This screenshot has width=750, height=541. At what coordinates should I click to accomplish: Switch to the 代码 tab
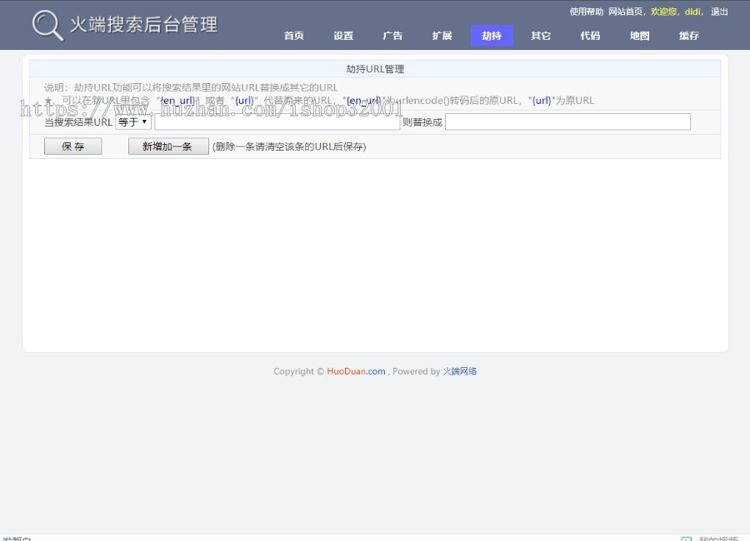click(590, 36)
